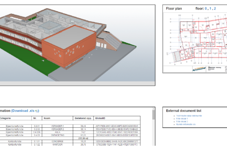Switch floor plan to floor 0
The image size is (227, 148).
(206, 9)
